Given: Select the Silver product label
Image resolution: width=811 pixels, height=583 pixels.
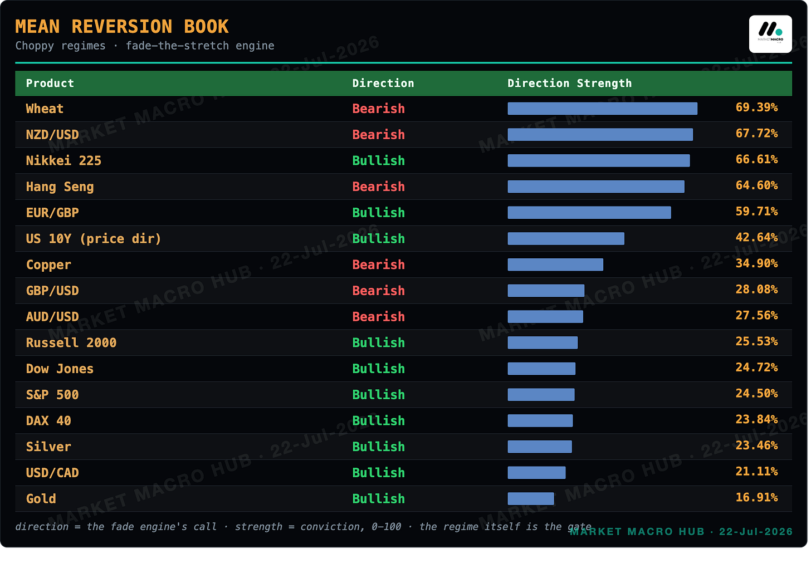Looking at the screenshot, I should (x=48, y=447).
